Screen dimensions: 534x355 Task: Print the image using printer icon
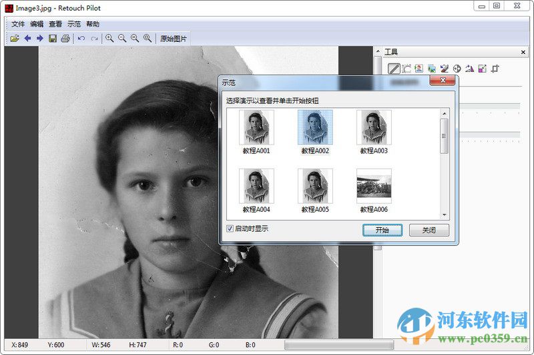click(65, 39)
